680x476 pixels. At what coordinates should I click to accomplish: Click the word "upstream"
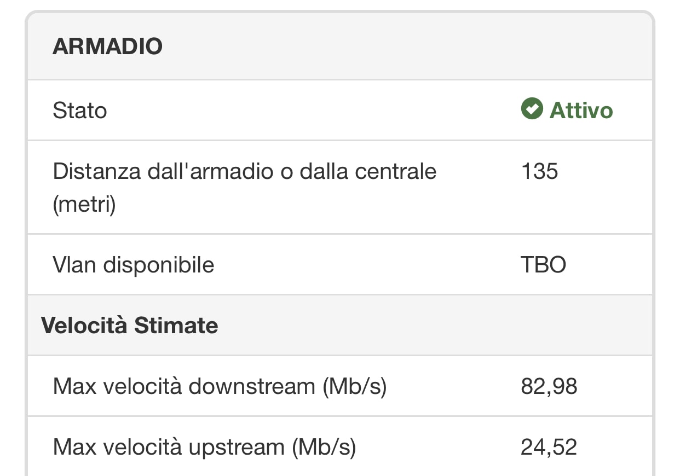[x=237, y=448]
